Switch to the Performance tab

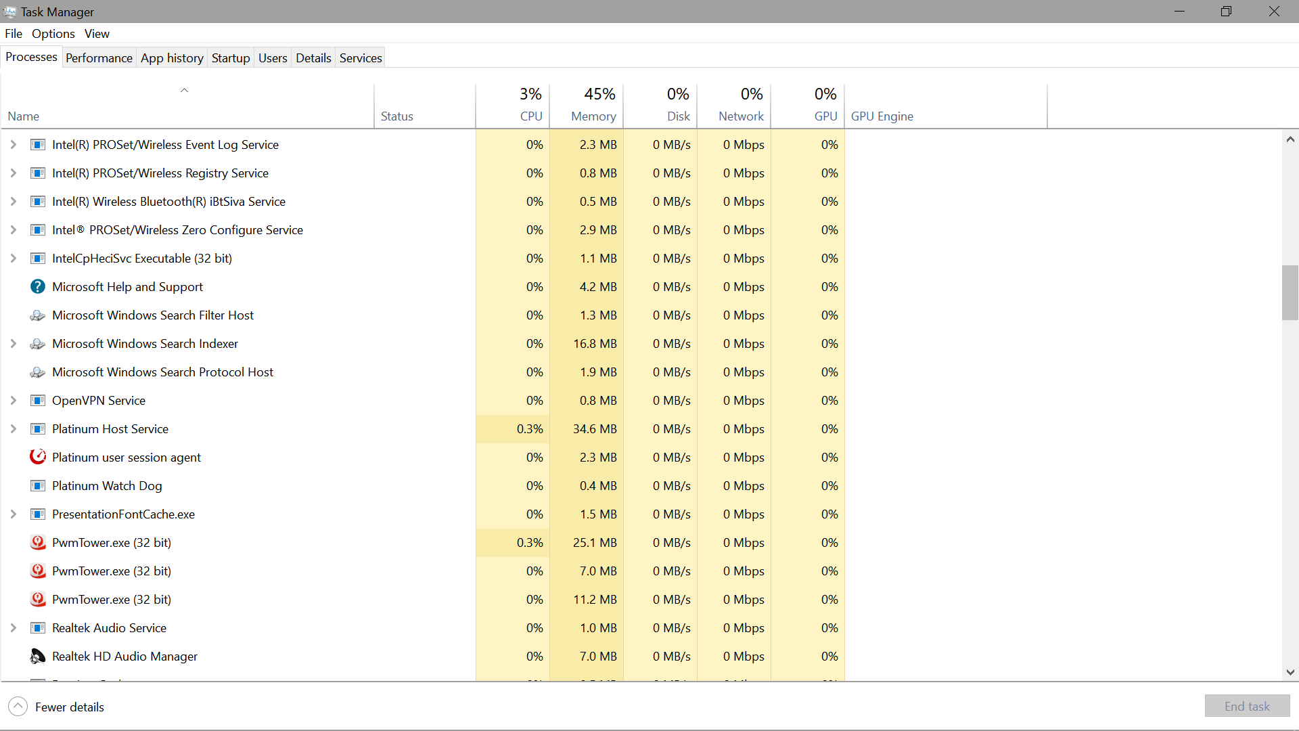point(99,58)
